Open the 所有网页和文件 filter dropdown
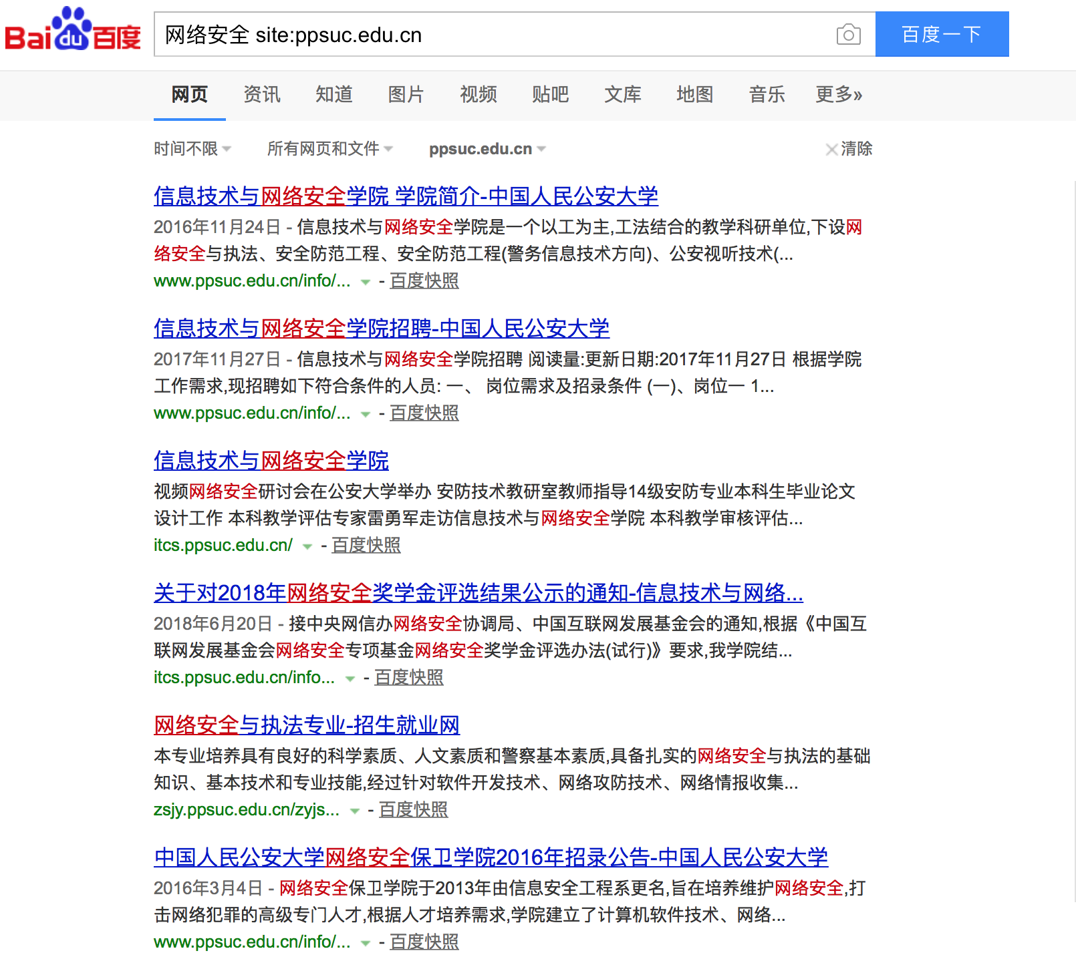 click(x=330, y=148)
